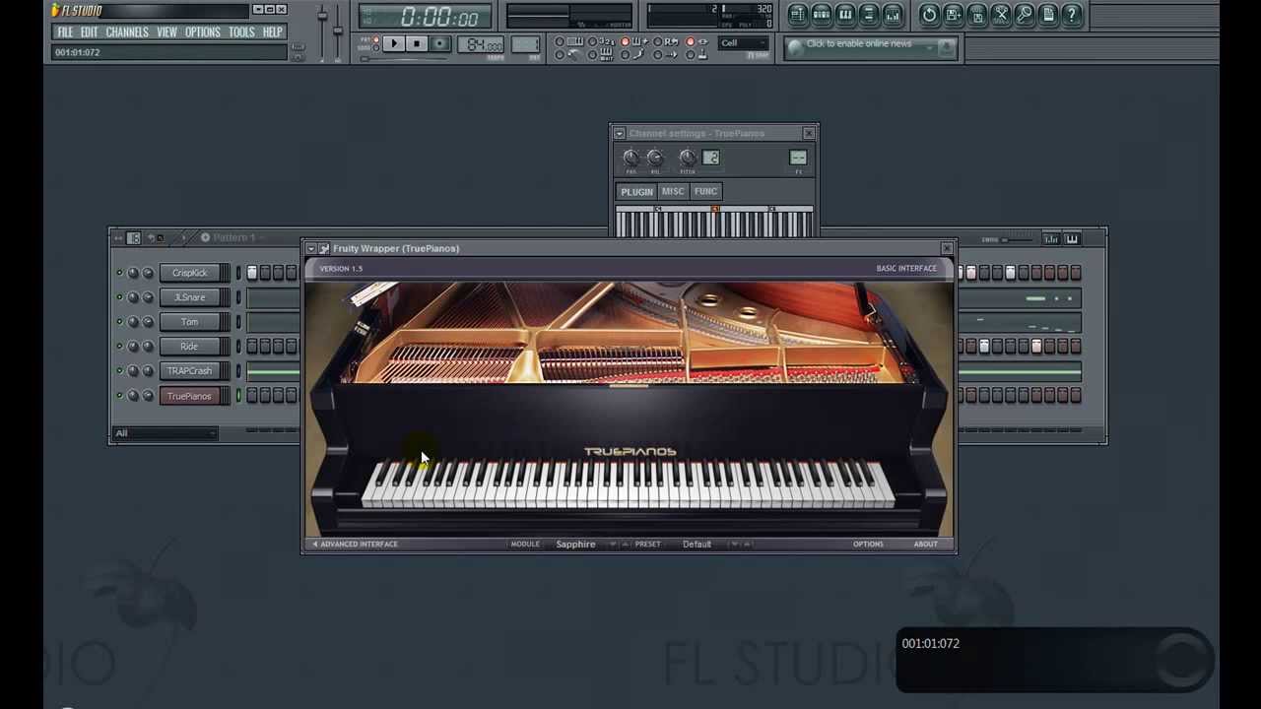This screenshot has height=709, width=1261.
Task: Open TruePianos OPTIONS
Action: tap(868, 544)
